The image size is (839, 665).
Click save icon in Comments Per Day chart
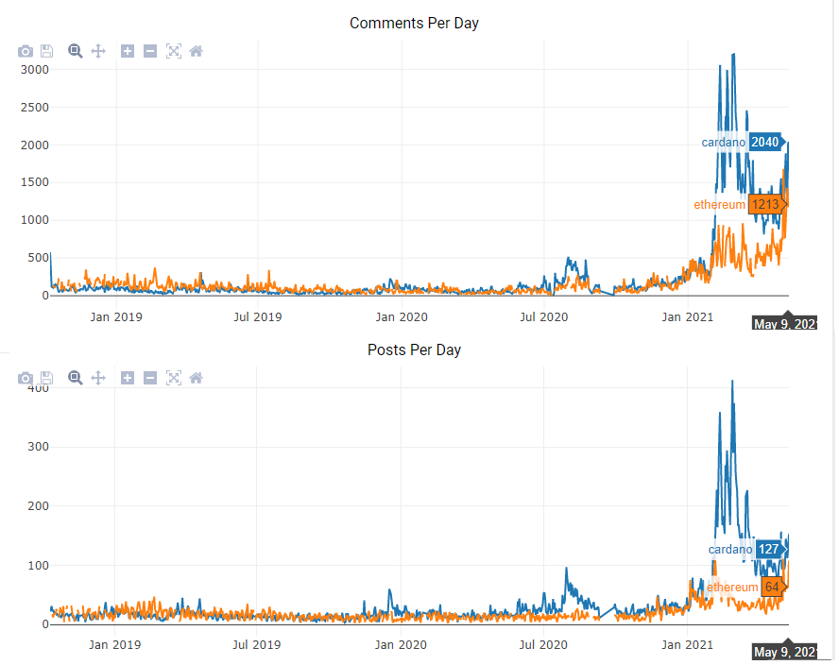(47, 51)
